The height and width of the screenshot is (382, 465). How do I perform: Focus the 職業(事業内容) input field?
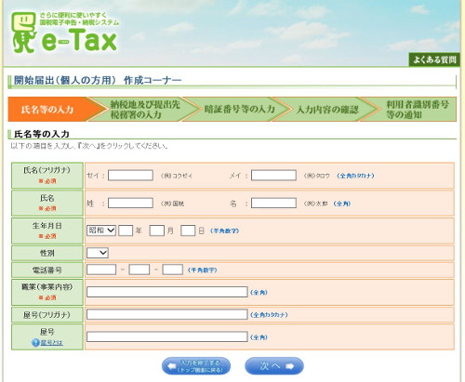(167, 292)
